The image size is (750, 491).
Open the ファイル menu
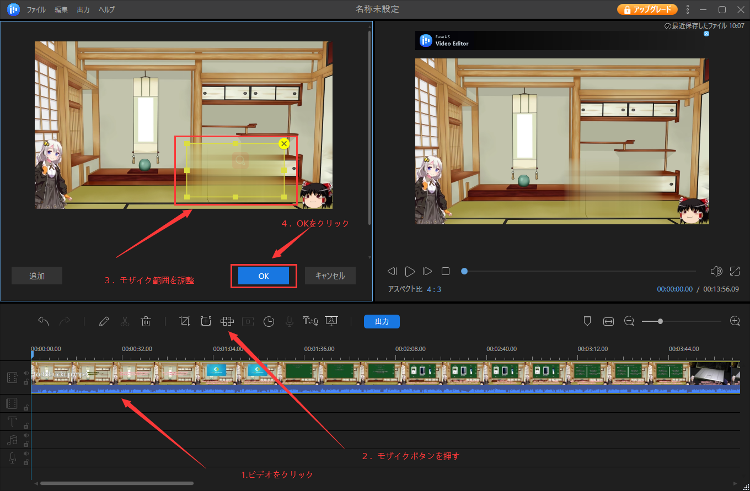tap(36, 10)
